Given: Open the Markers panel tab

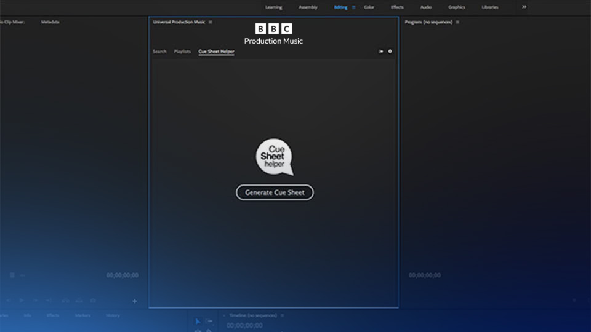Looking at the screenshot, I should 82,315.
